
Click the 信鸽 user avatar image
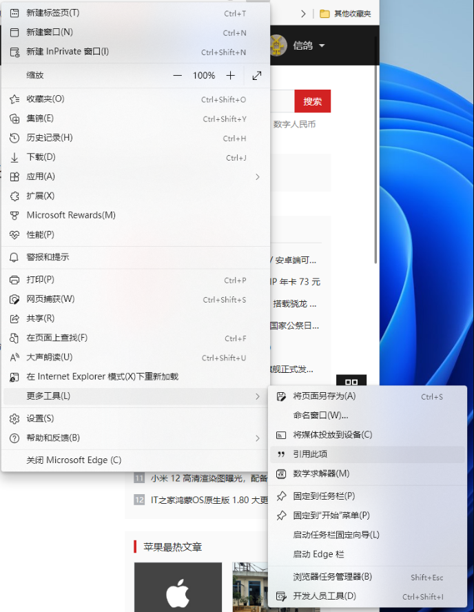278,45
